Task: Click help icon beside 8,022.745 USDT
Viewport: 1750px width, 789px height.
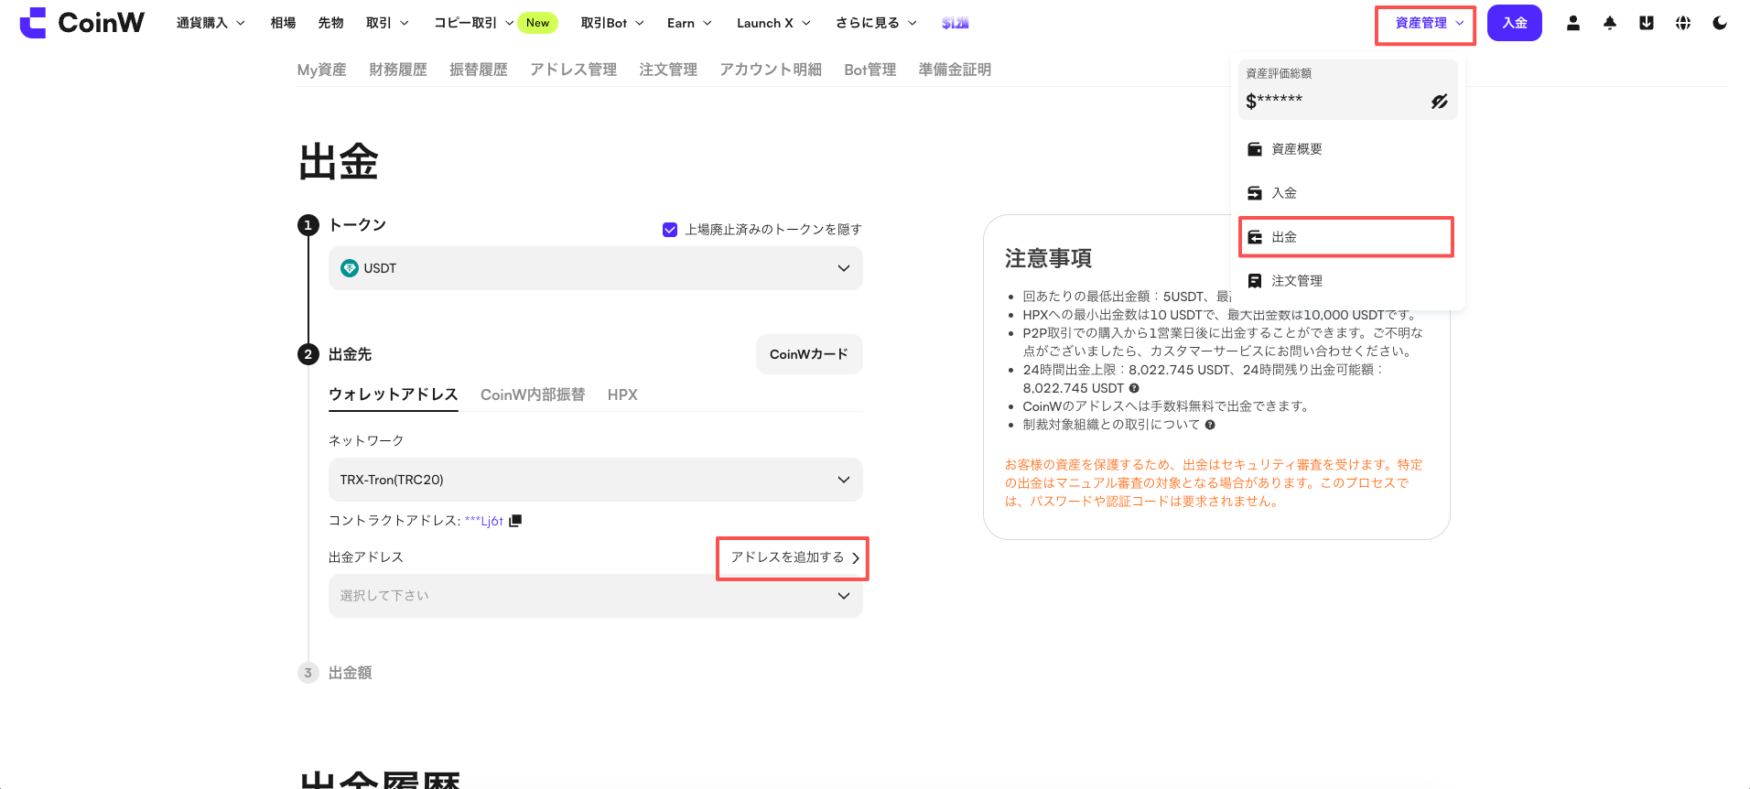Action: [1134, 388]
